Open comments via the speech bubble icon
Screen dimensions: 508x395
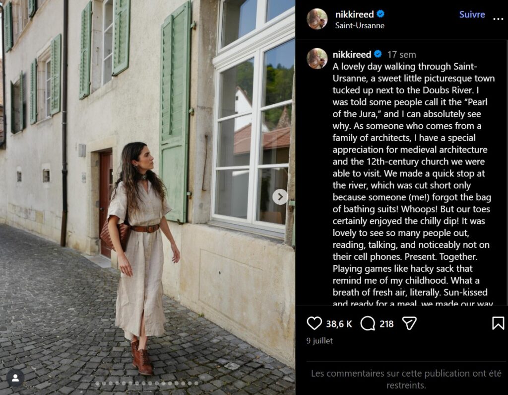(x=368, y=323)
